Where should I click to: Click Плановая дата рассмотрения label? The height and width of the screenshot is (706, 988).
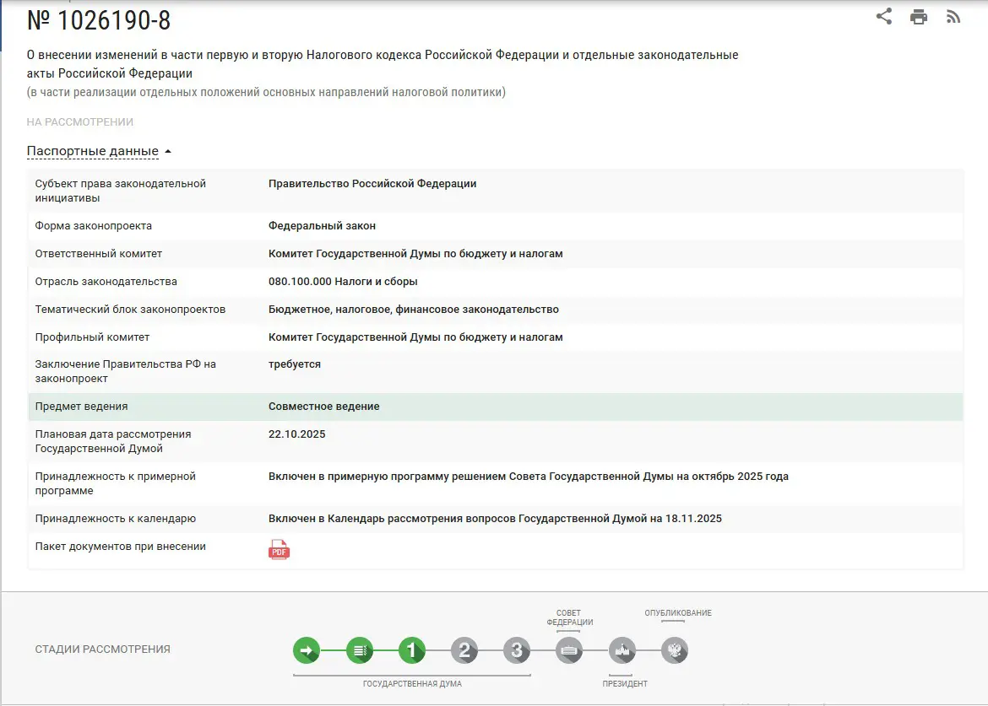pyautogui.click(x=113, y=441)
